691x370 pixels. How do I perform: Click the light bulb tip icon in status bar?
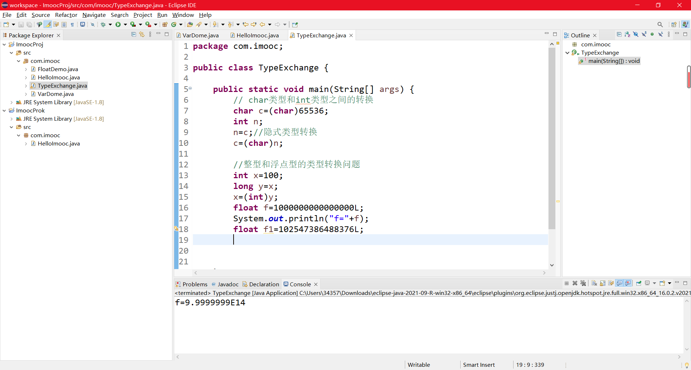tap(687, 365)
